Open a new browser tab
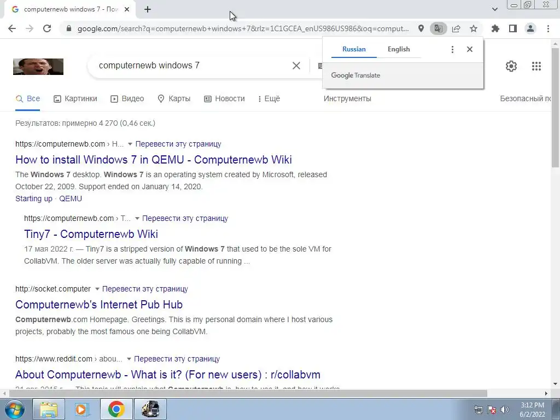 pyautogui.click(x=148, y=10)
